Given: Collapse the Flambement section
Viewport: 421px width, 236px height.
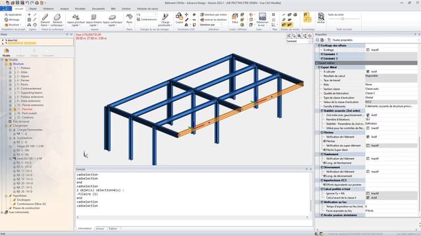Looking at the screenshot, I should click(322, 154).
